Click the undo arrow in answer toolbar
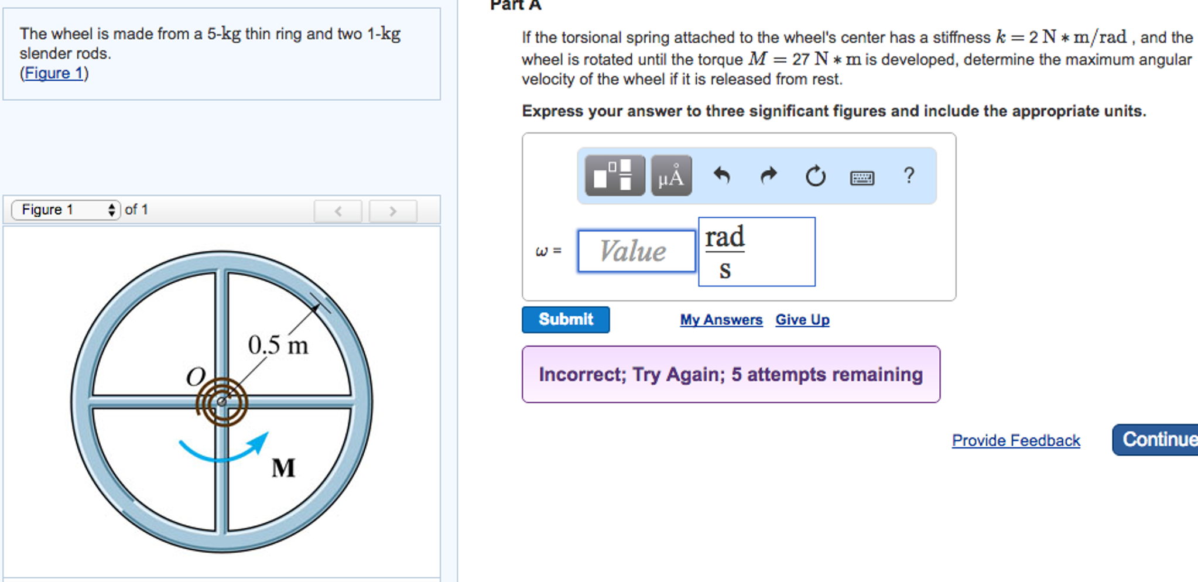The height and width of the screenshot is (582, 1198). pyautogui.click(x=722, y=175)
